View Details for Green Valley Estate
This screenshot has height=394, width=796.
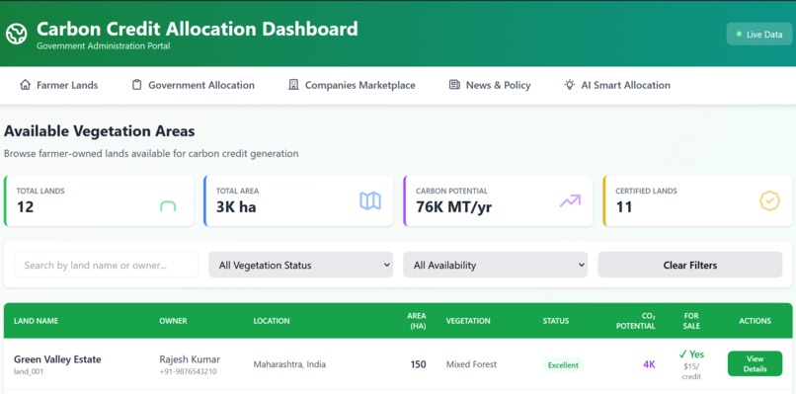pyautogui.click(x=755, y=364)
